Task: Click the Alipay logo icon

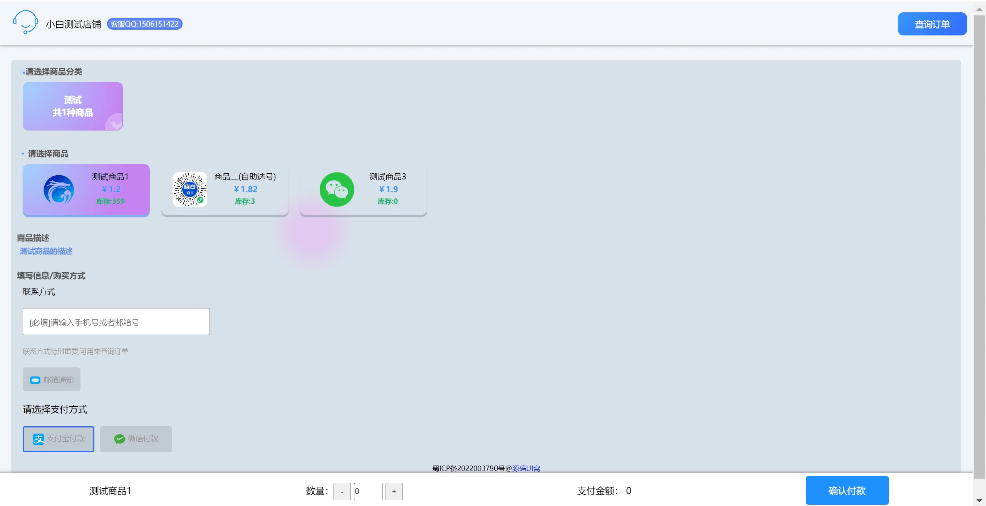Action: [39, 439]
